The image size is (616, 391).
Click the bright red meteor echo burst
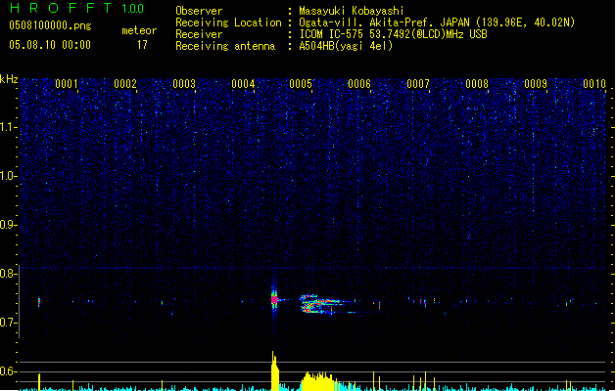coord(274,300)
